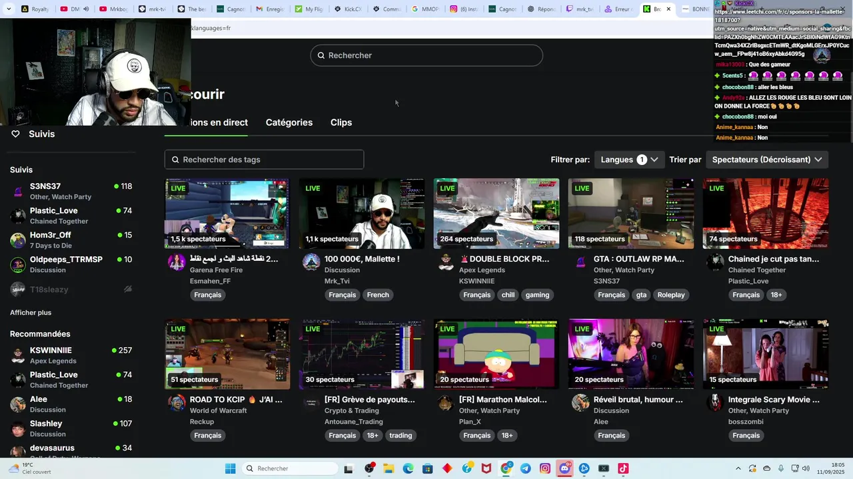The width and height of the screenshot is (853, 479).
Task: Switch to the My Flig browser tab
Action: point(309,9)
